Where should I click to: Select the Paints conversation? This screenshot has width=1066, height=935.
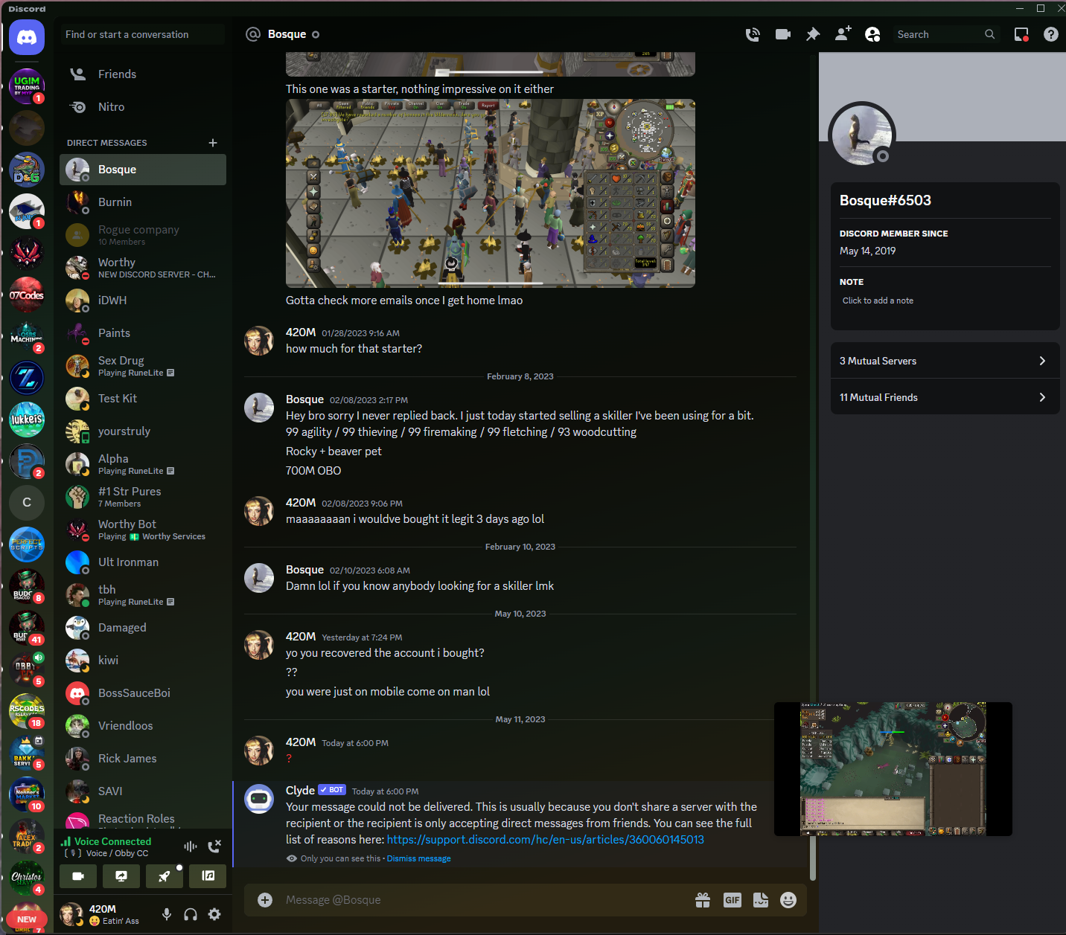(x=143, y=333)
